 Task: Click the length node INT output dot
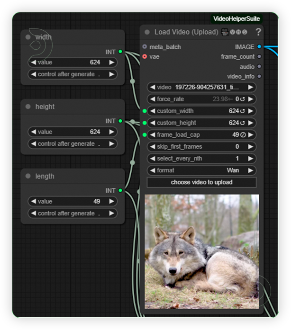[120, 190]
